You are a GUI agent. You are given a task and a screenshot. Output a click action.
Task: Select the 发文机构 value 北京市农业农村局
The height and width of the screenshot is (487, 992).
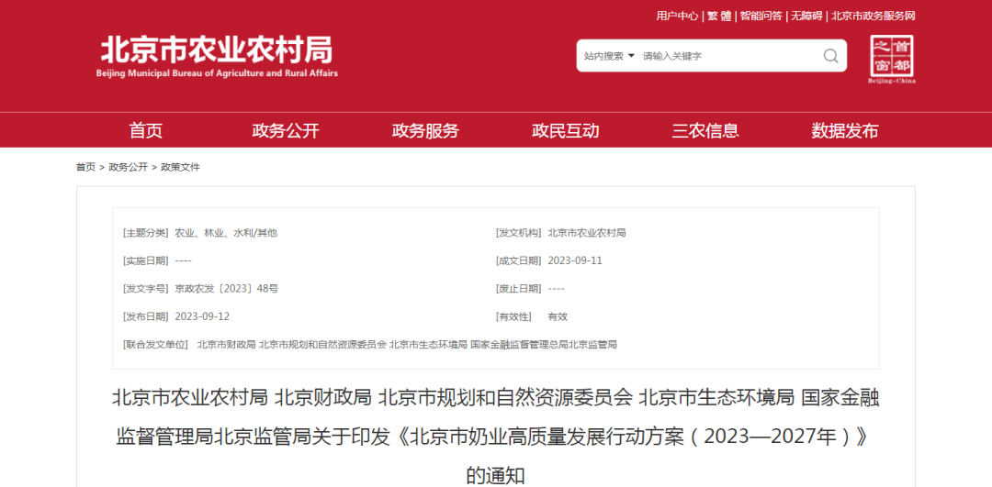(x=586, y=232)
